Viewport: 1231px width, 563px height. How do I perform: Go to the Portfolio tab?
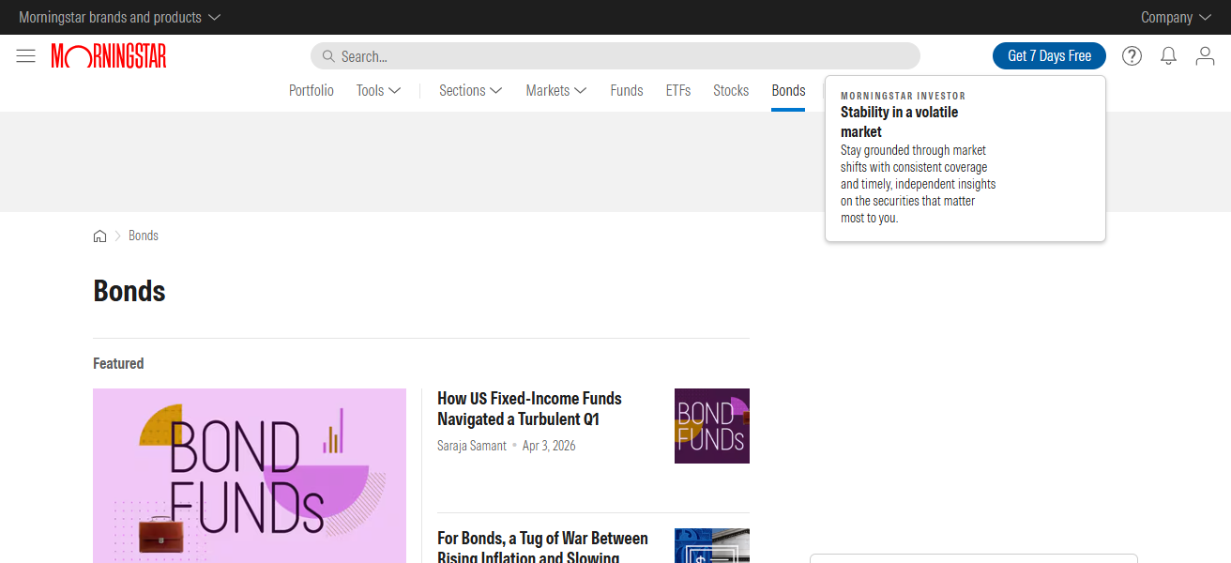(311, 91)
